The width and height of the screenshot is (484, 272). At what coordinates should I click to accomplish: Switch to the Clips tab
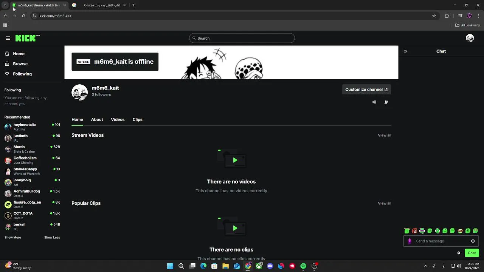point(137,119)
